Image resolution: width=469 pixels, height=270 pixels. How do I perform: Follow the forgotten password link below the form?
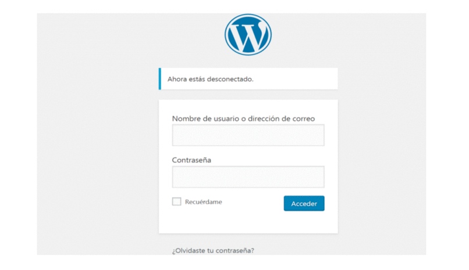213,250
